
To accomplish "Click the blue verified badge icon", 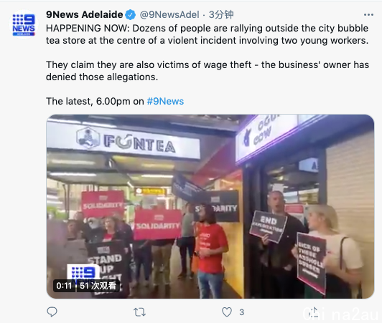I will (131, 15).
